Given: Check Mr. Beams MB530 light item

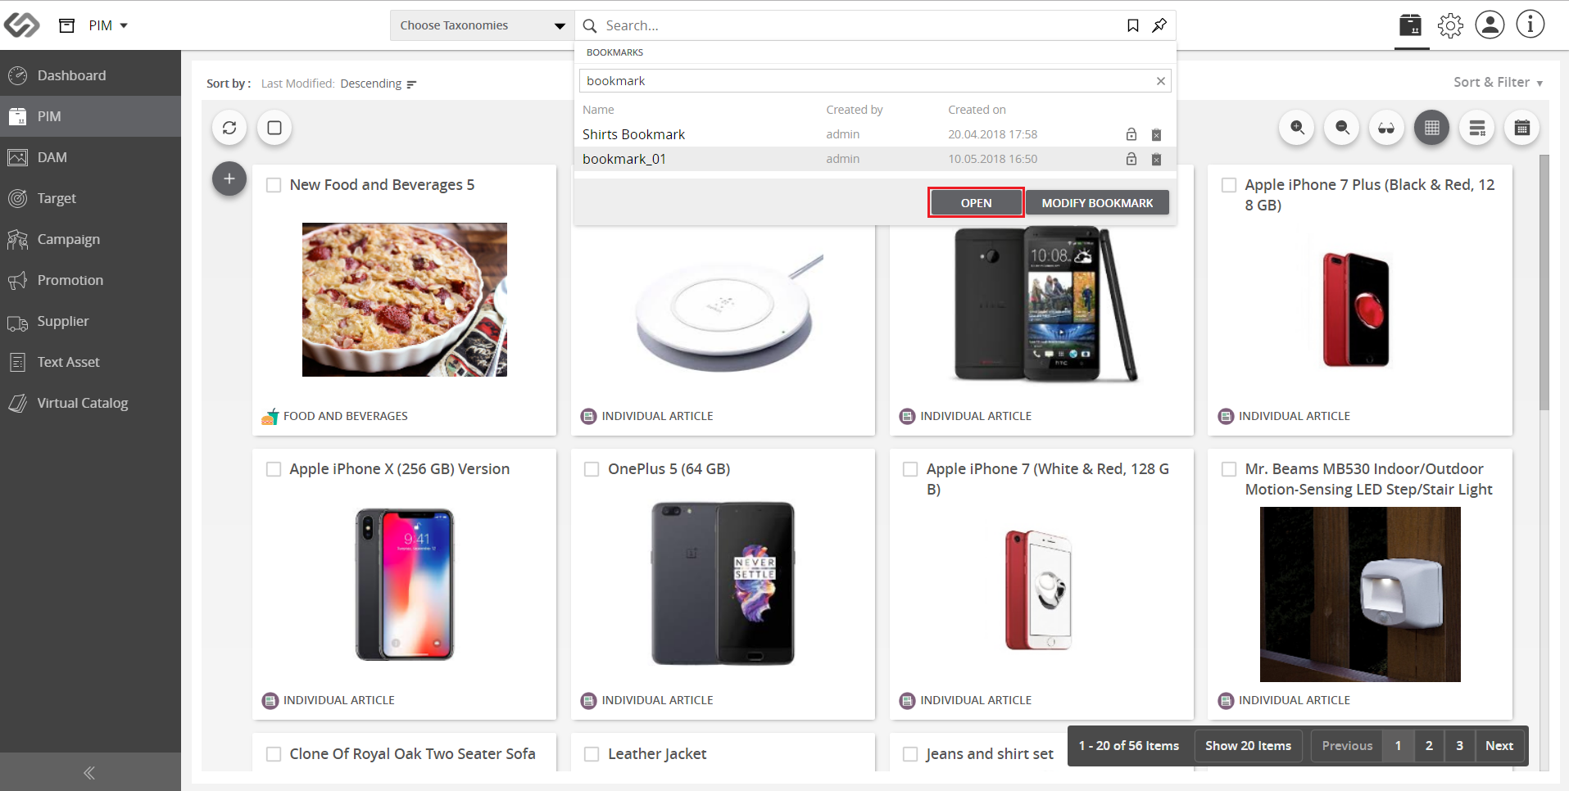Looking at the screenshot, I should 1229,469.
